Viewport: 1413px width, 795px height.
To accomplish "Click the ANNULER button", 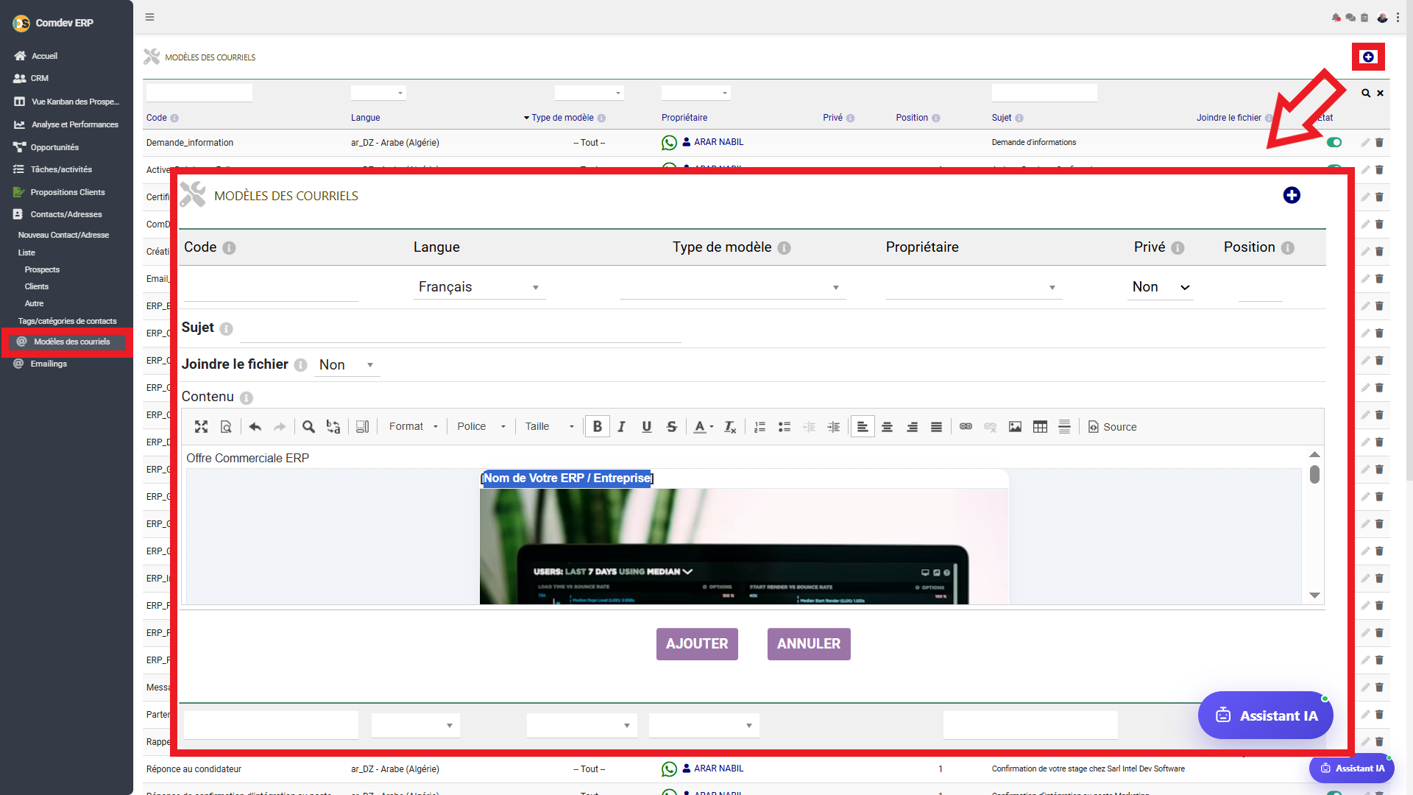I will [809, 644].
